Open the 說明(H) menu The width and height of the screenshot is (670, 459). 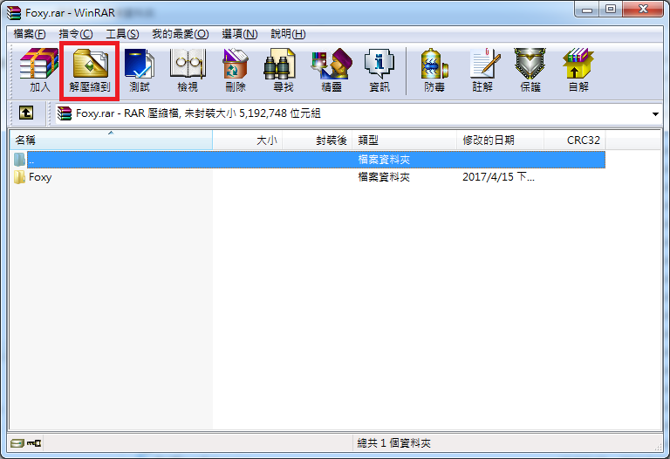(x=288, y=34)
